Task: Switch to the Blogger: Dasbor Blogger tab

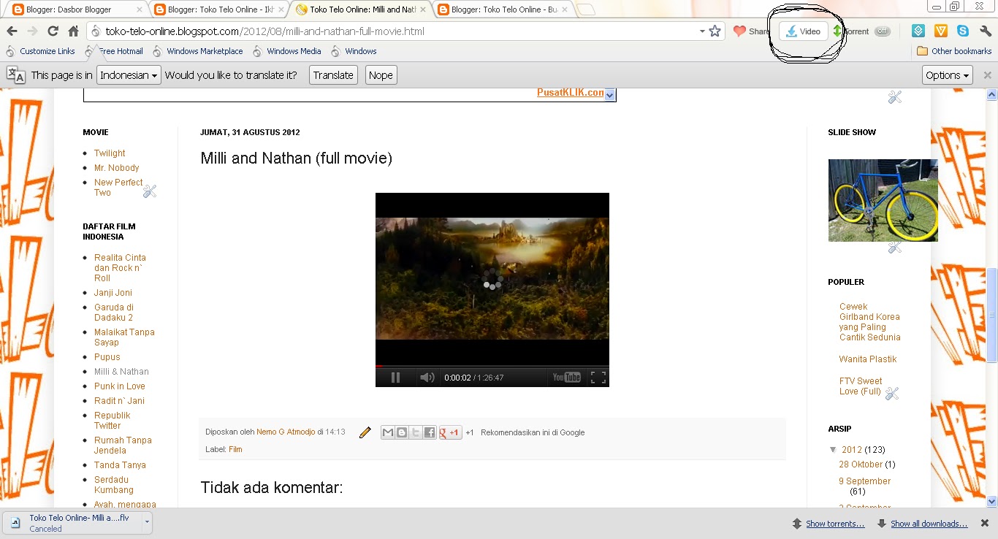Action: pos(75,9)
